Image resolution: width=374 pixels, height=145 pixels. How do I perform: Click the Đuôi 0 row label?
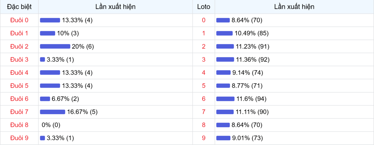pos(19,20)
